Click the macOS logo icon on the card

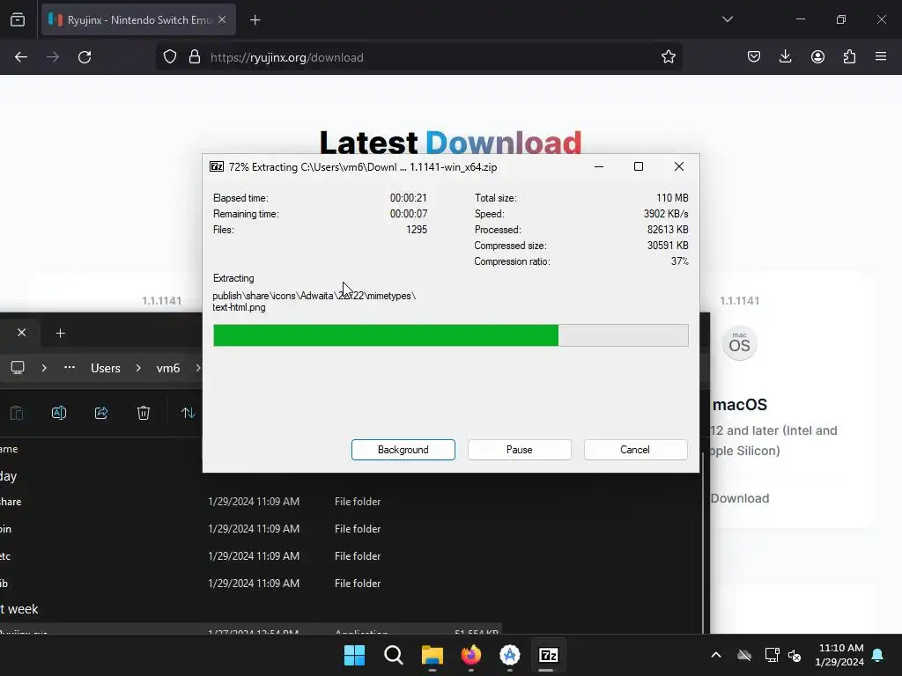click(x=739, y=344)
